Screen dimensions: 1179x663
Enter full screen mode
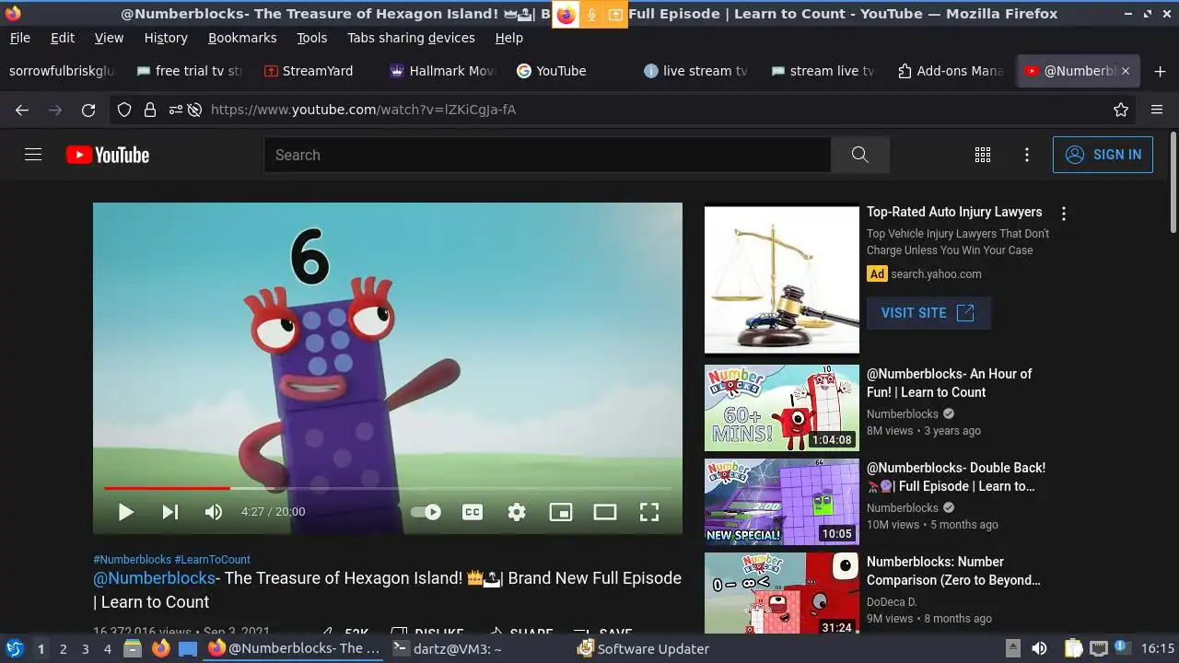tap(649, 512)
